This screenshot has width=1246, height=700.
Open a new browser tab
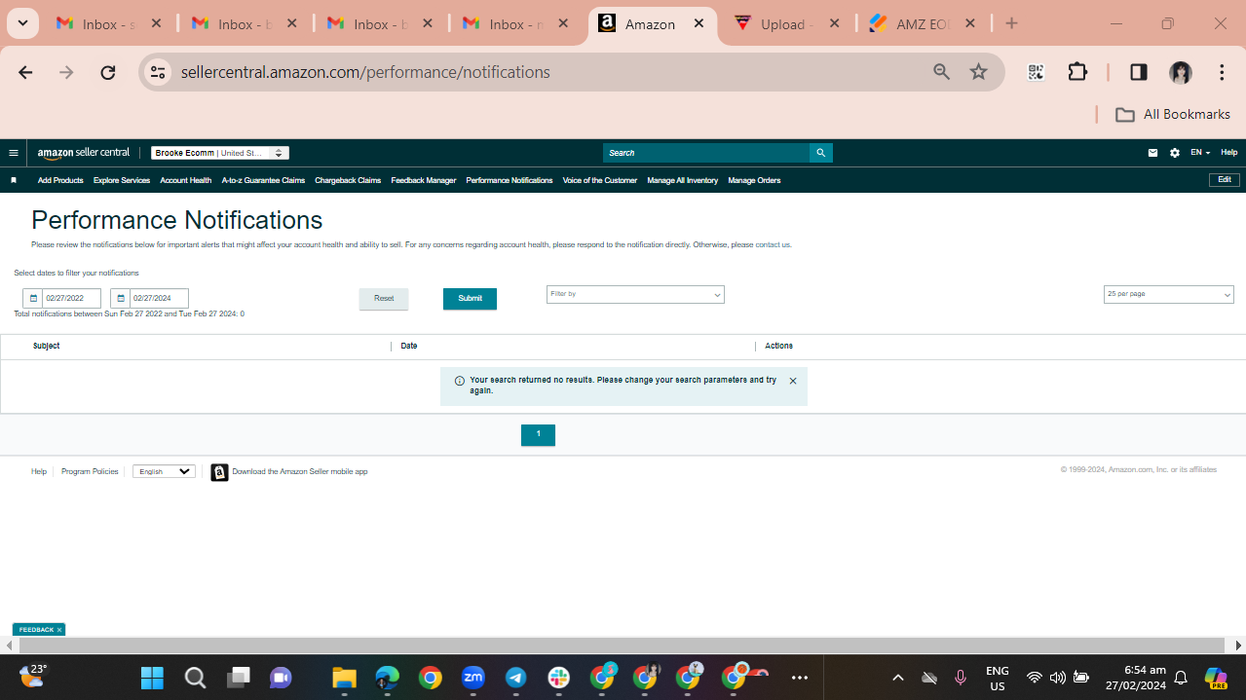click(x=1011, y=24)
